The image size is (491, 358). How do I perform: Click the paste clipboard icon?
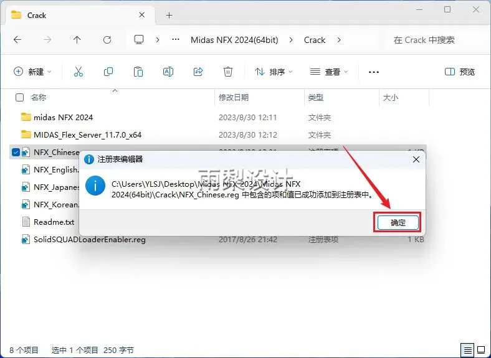point(138,72)
